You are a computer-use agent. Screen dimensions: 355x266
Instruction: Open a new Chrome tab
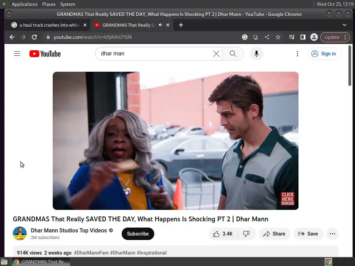coord(181,25)
